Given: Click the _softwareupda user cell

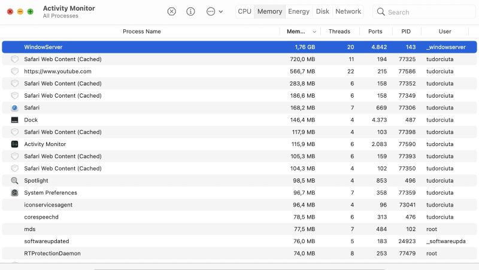Looking at the screenshot, I should click(446, 241).
